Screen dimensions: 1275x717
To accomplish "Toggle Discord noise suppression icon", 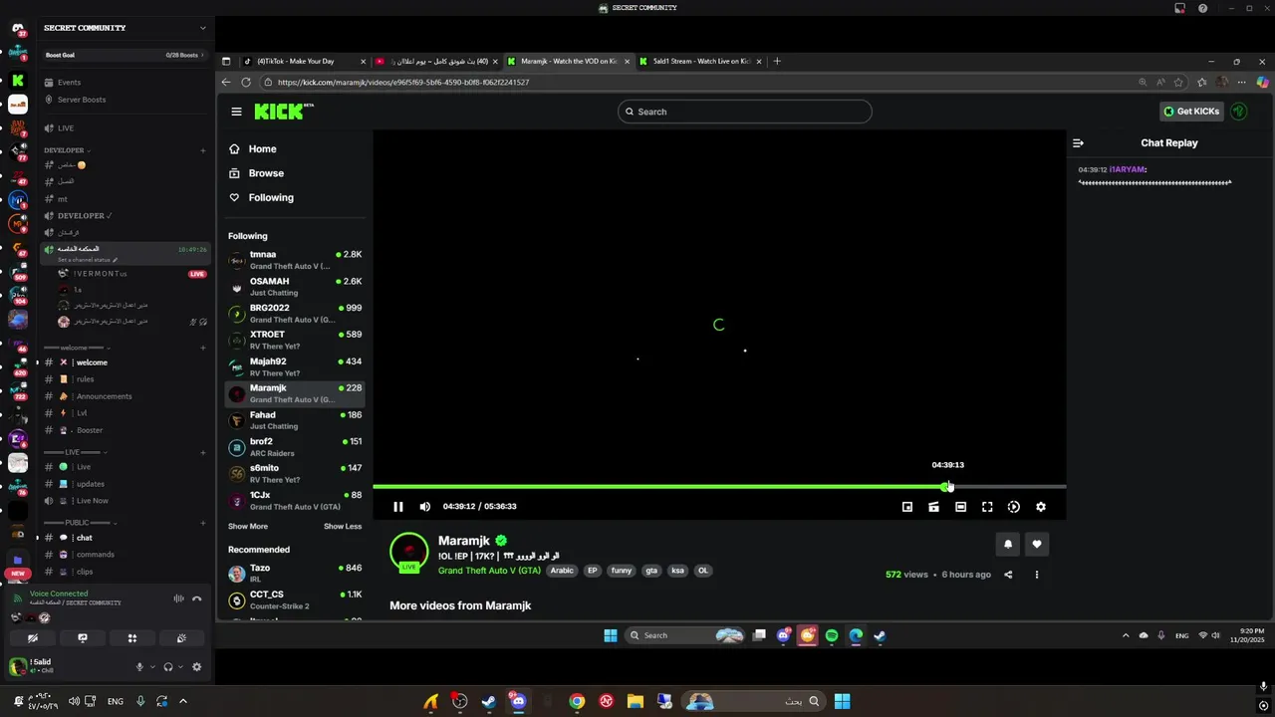I will coord(178,598).
